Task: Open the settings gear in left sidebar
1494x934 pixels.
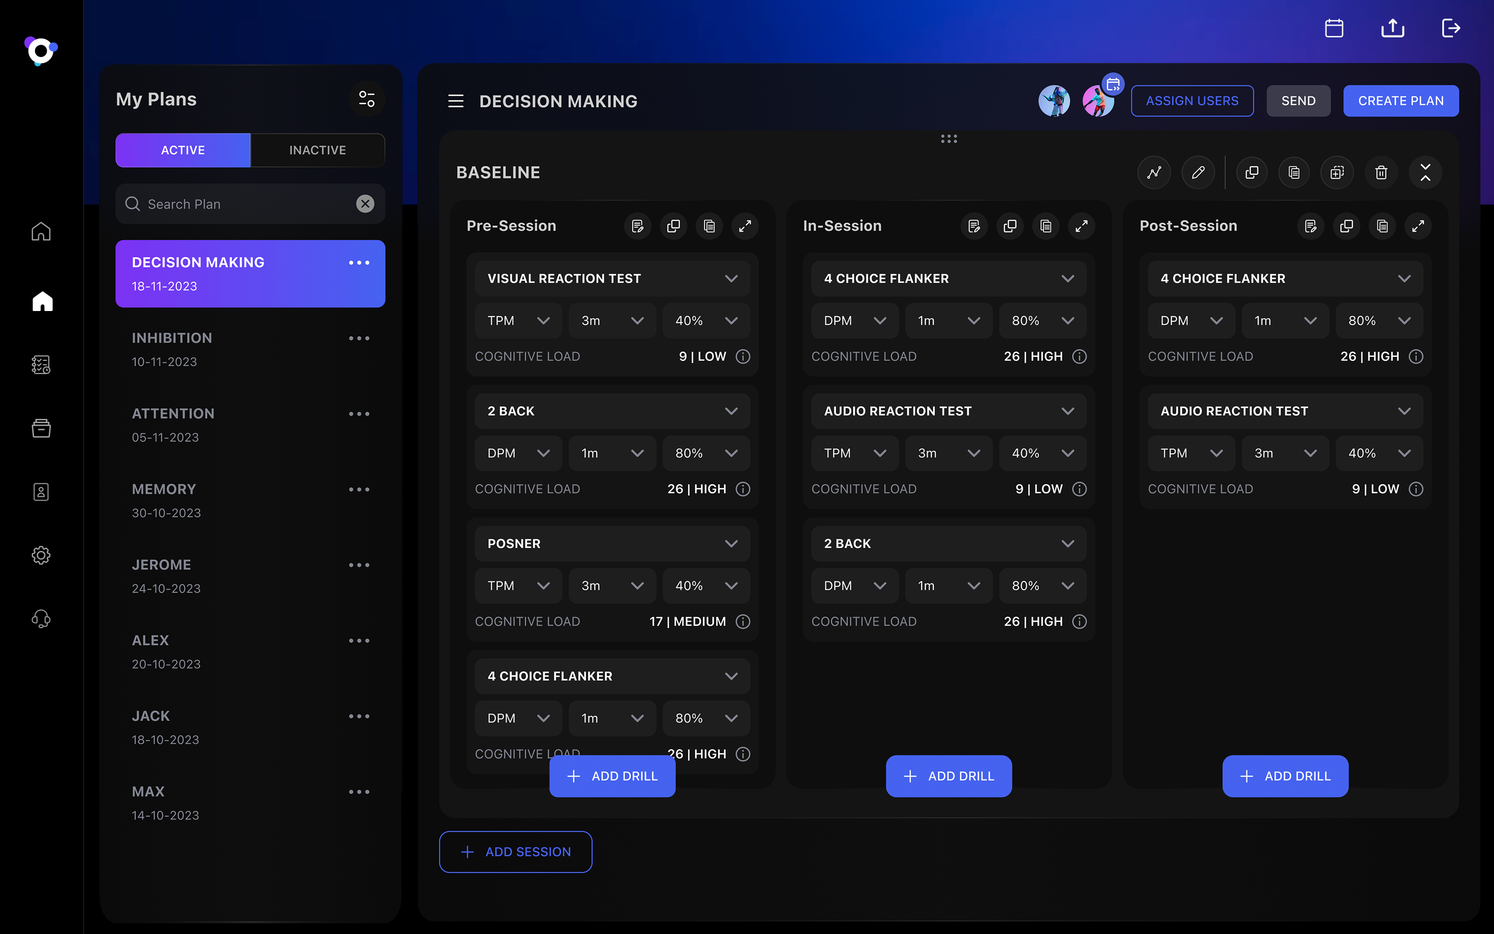Action: click(41, 555)
